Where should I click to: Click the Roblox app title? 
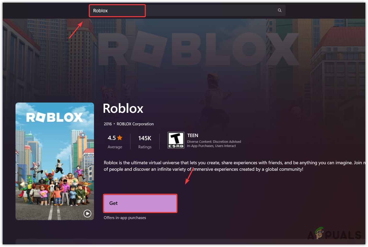(123, 108)
